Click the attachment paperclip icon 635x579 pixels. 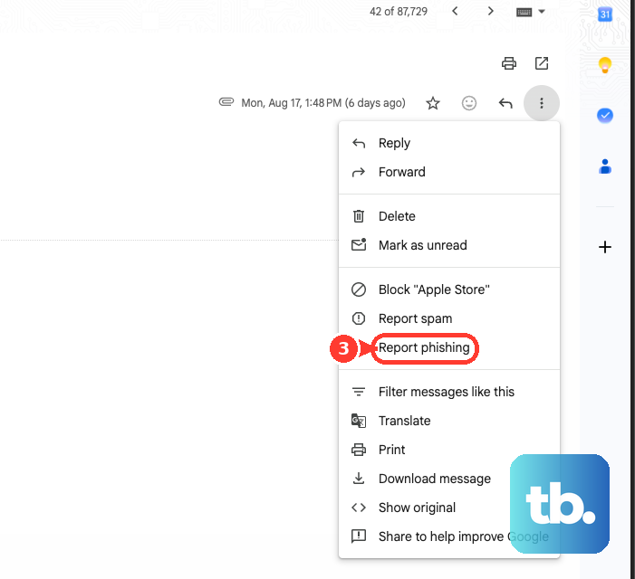[226, 102]
